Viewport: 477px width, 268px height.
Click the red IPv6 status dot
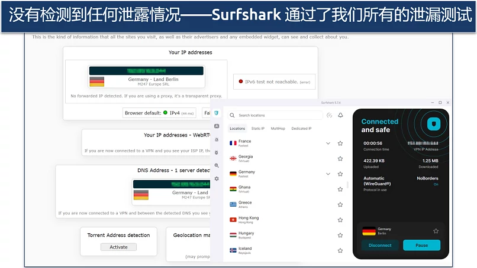click(x=241, y=81)
